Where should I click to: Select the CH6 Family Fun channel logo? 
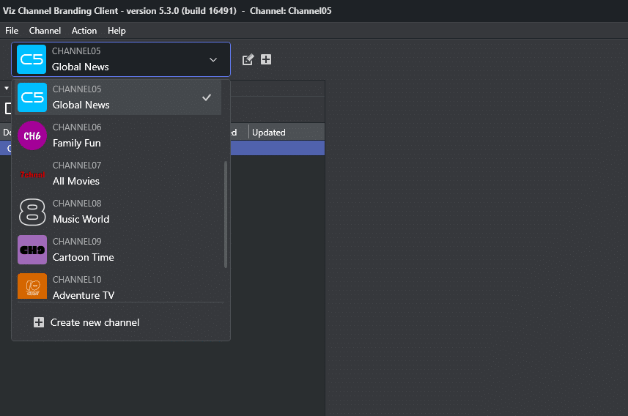click(x=32, y=135)
